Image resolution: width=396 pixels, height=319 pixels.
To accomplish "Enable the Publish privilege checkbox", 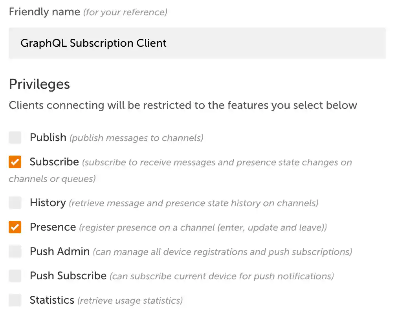I will [15, 137].
